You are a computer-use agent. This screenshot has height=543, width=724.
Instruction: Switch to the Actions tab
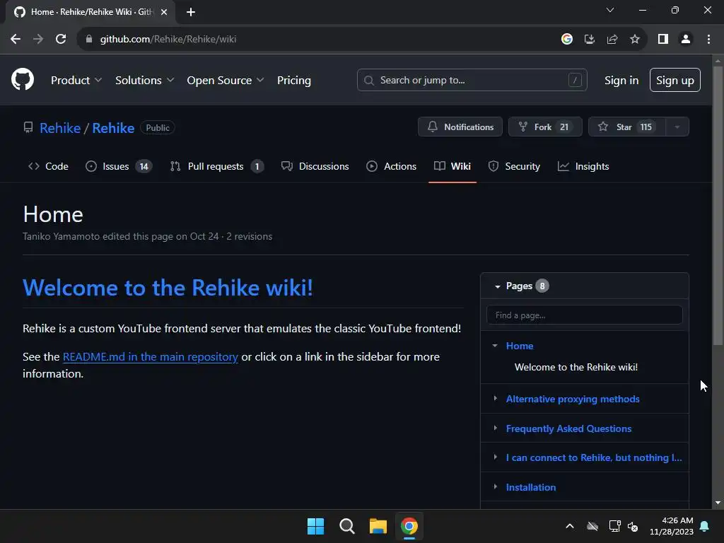391,166
